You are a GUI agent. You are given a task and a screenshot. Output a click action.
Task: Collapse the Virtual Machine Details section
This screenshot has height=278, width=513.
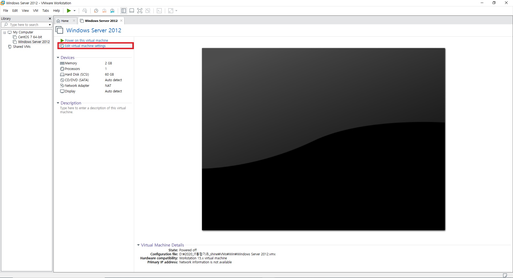coord(138,245)
